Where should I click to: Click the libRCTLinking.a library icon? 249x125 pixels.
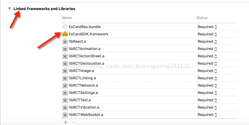[65, 78]
